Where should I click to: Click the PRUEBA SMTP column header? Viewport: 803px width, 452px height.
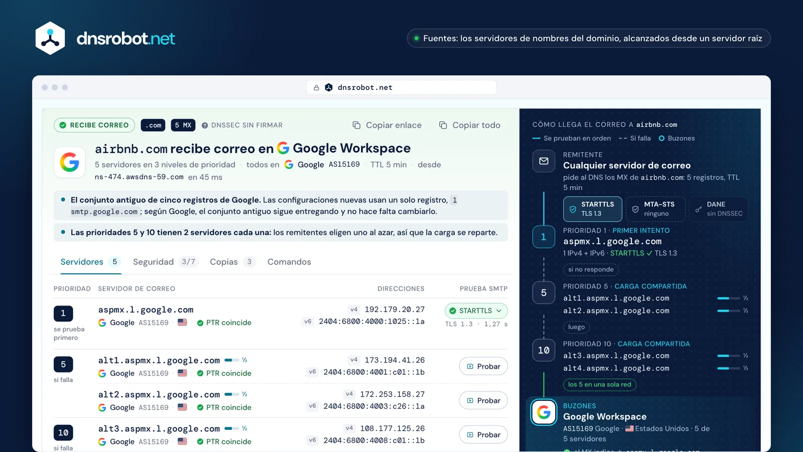[483, 289]
